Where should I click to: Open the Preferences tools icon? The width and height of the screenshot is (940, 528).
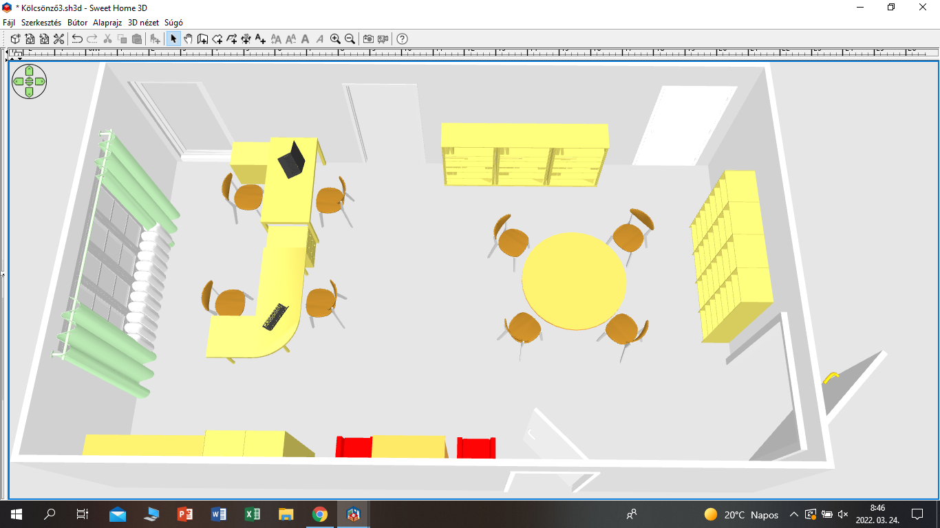(58, 39)
